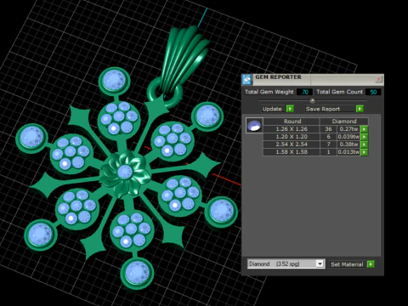Select the 2.54 X 2.54 size cell
The image size is (408, 306).
pos(292,144)
